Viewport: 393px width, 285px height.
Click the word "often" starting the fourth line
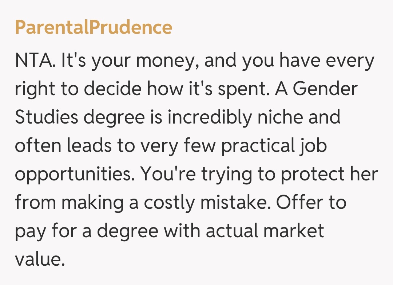coord(37,146)
